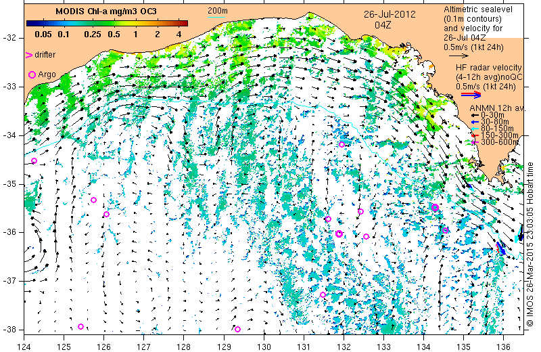This screenshot has height=352, width=541.
Task: Click the magenta arrow beside 300-600m legend entry
Action: point(475,142)
